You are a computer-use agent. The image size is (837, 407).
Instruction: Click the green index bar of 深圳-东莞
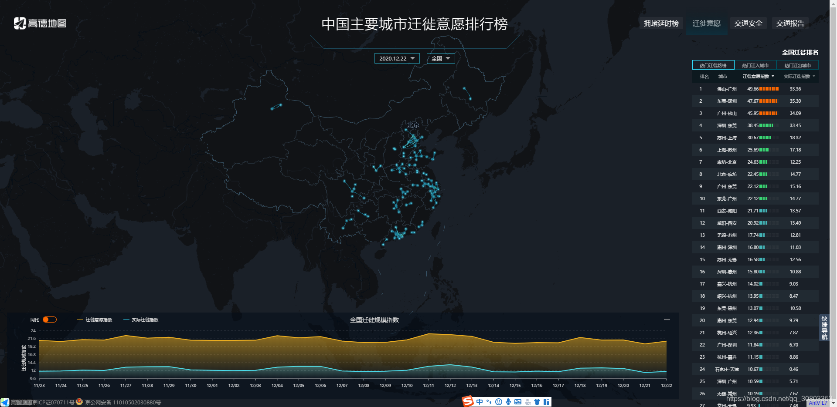click(766, 125)
